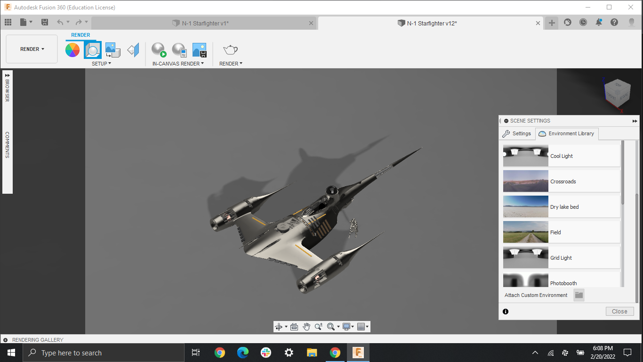Open the Appearance color wheel tool

pyautogui.click(x=72, y=49)
